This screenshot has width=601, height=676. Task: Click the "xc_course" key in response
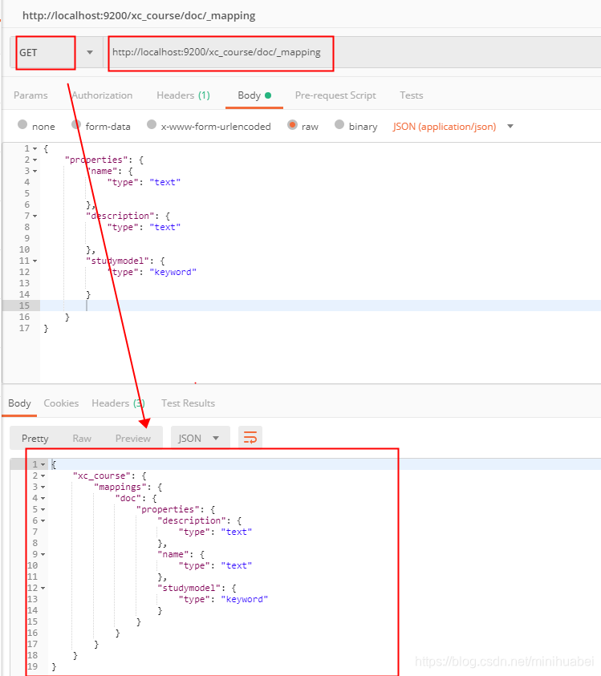102,476
